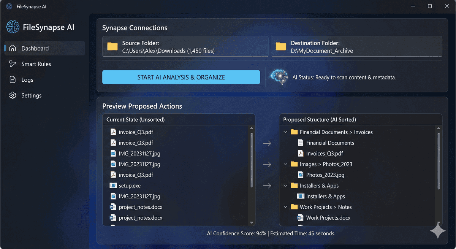Click the Logs document icon
456x249 pixels.
13,80
